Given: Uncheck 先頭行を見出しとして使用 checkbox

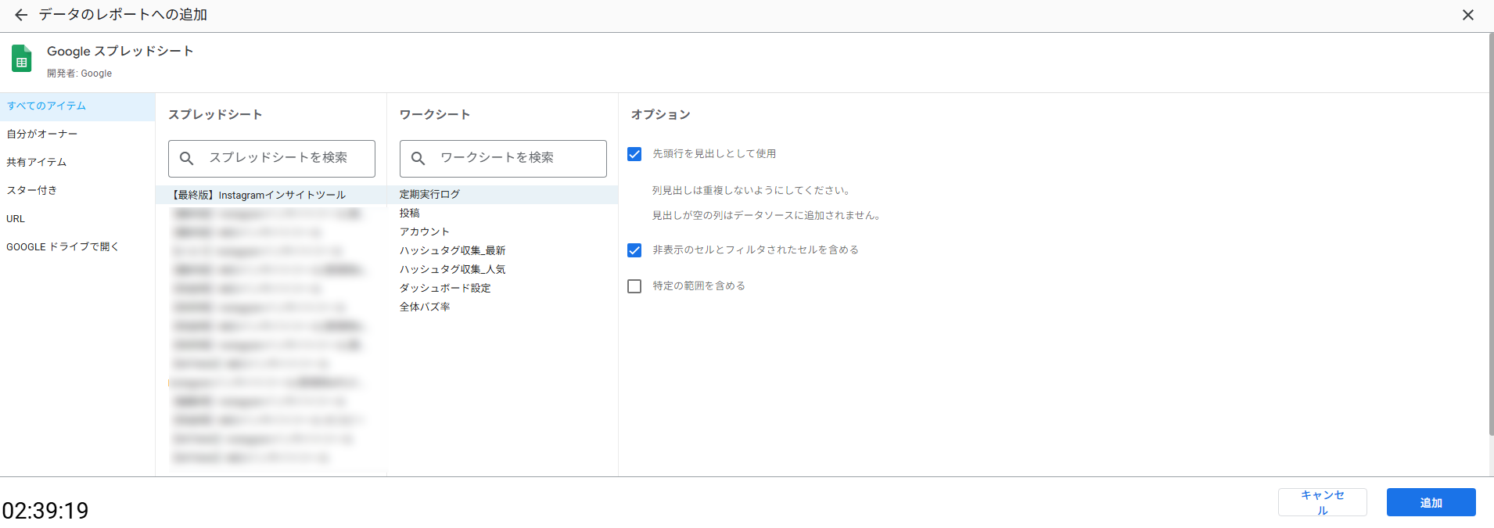Looking at the screenshot, I should (x=634, y=154).
